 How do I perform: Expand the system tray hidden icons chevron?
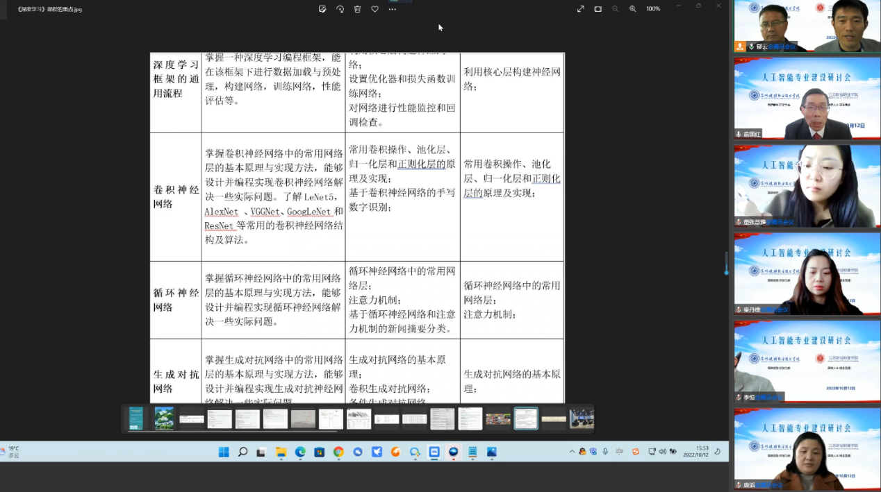(572, 452)
